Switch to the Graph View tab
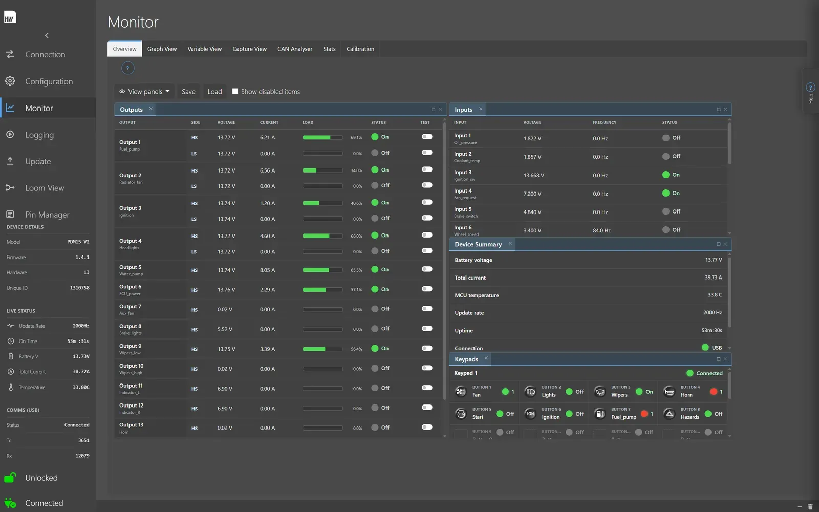 (x=162, y=49)
